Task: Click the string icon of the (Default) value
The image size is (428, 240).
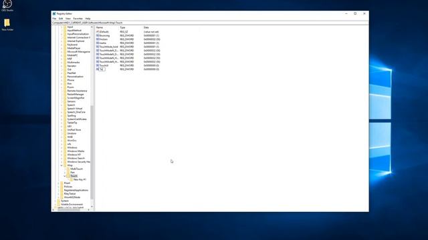Action: pyautogui.click(x=98, y=32)
